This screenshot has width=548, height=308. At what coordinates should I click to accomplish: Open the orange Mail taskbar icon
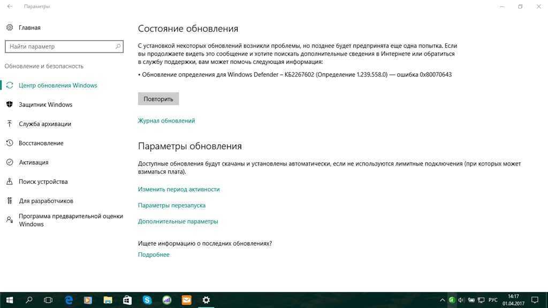click(x=187, y=300)
